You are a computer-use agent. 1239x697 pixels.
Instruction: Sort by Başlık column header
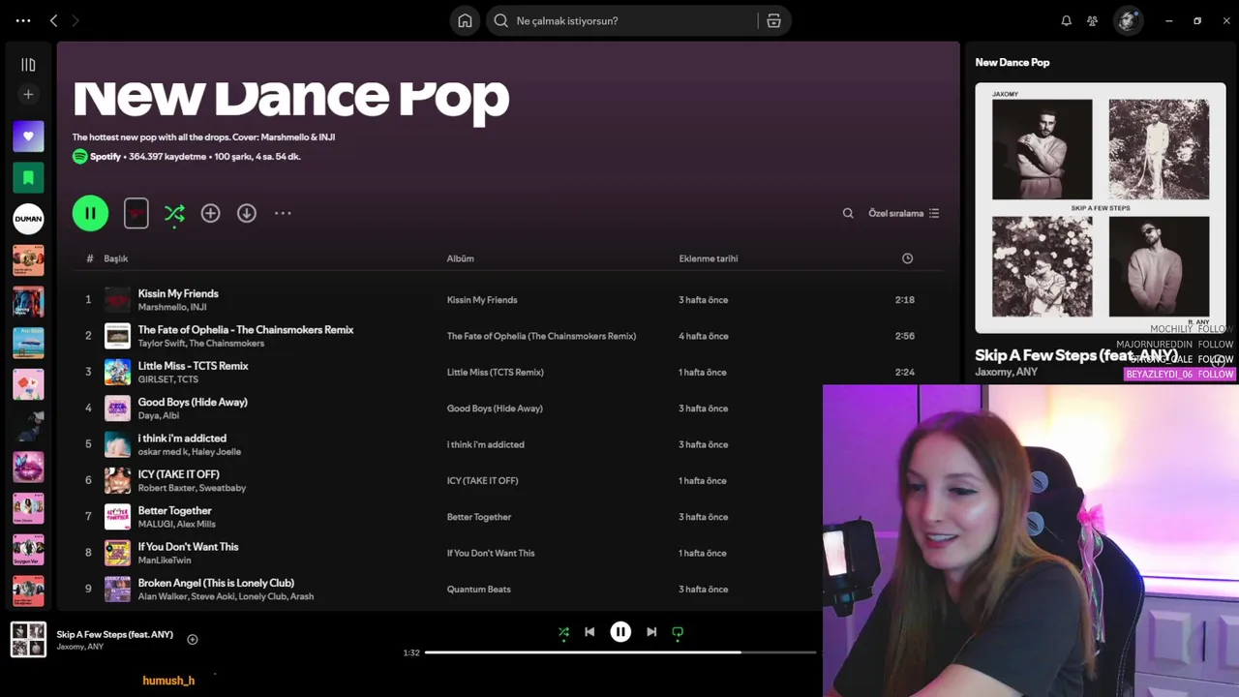[x=116, y=258]
